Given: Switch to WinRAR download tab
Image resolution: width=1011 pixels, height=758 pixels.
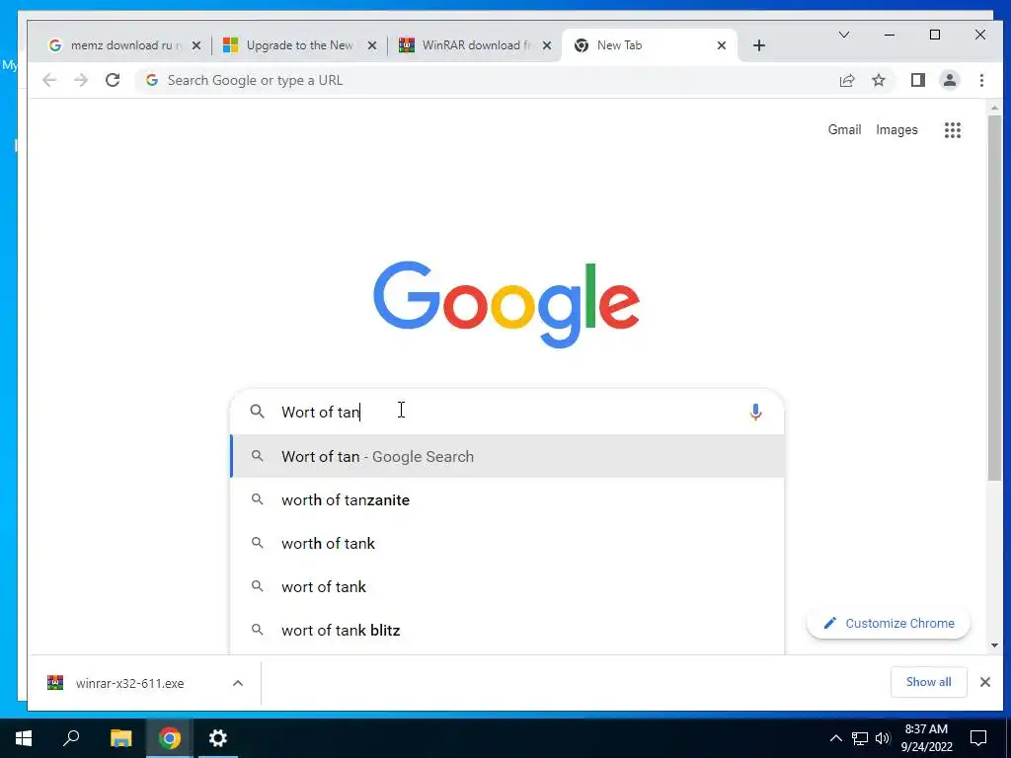Looking at the screenshot, I should (x=476, y=45).
